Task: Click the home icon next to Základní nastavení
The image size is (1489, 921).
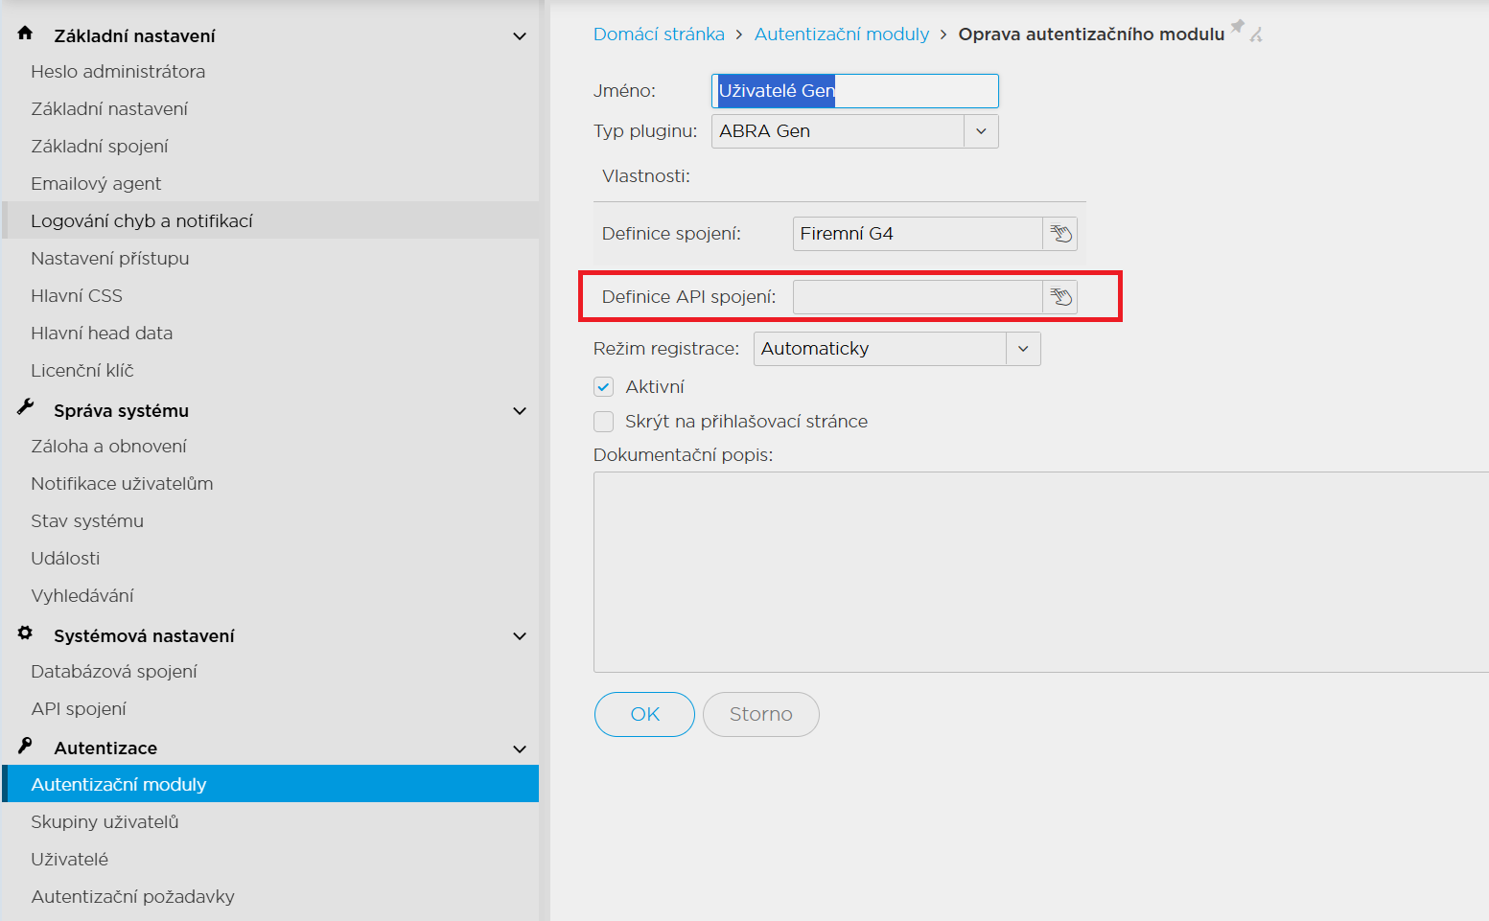Action: tap(26, 34)
